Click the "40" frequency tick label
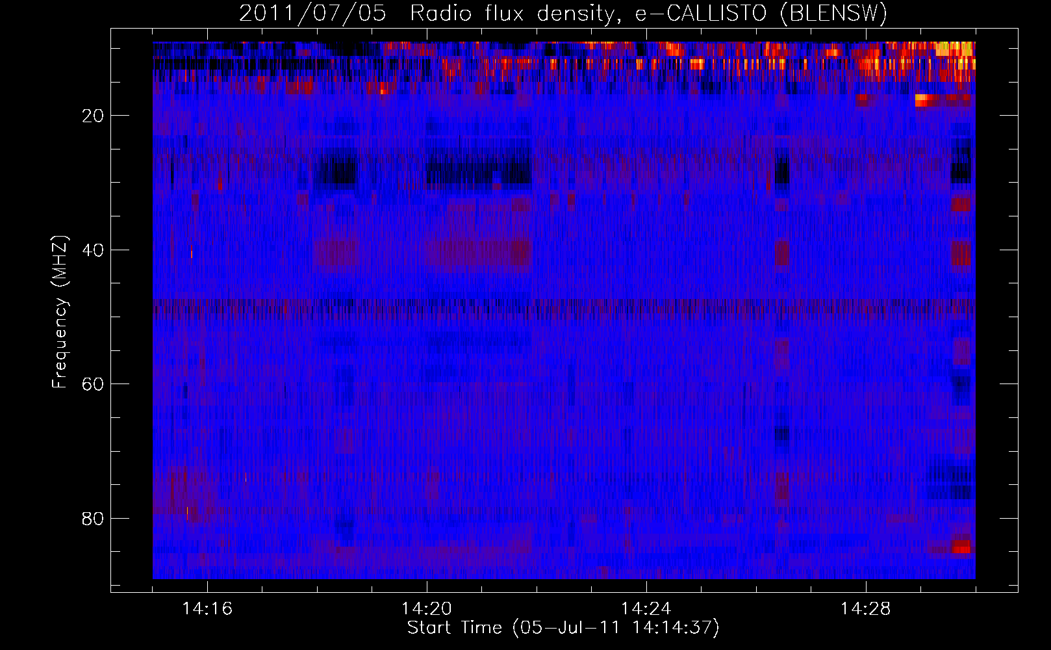The height and width of the screenshot is (650, 1051). coord(93,250)
